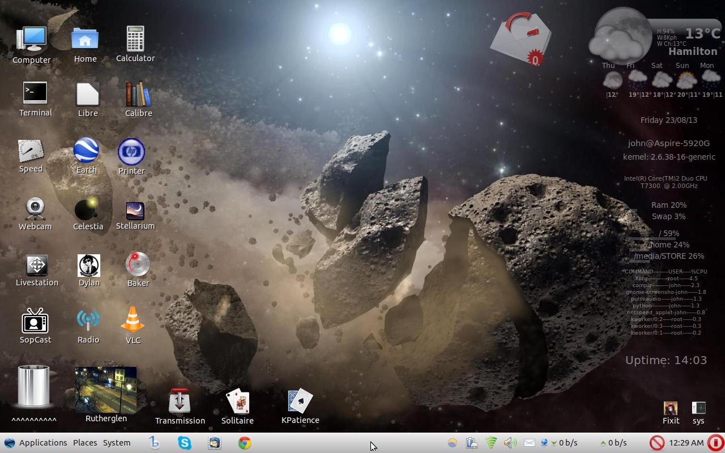Open the wireless network indicator
Image resolution: width=725 pixels, height=453 pixels.
491,443
